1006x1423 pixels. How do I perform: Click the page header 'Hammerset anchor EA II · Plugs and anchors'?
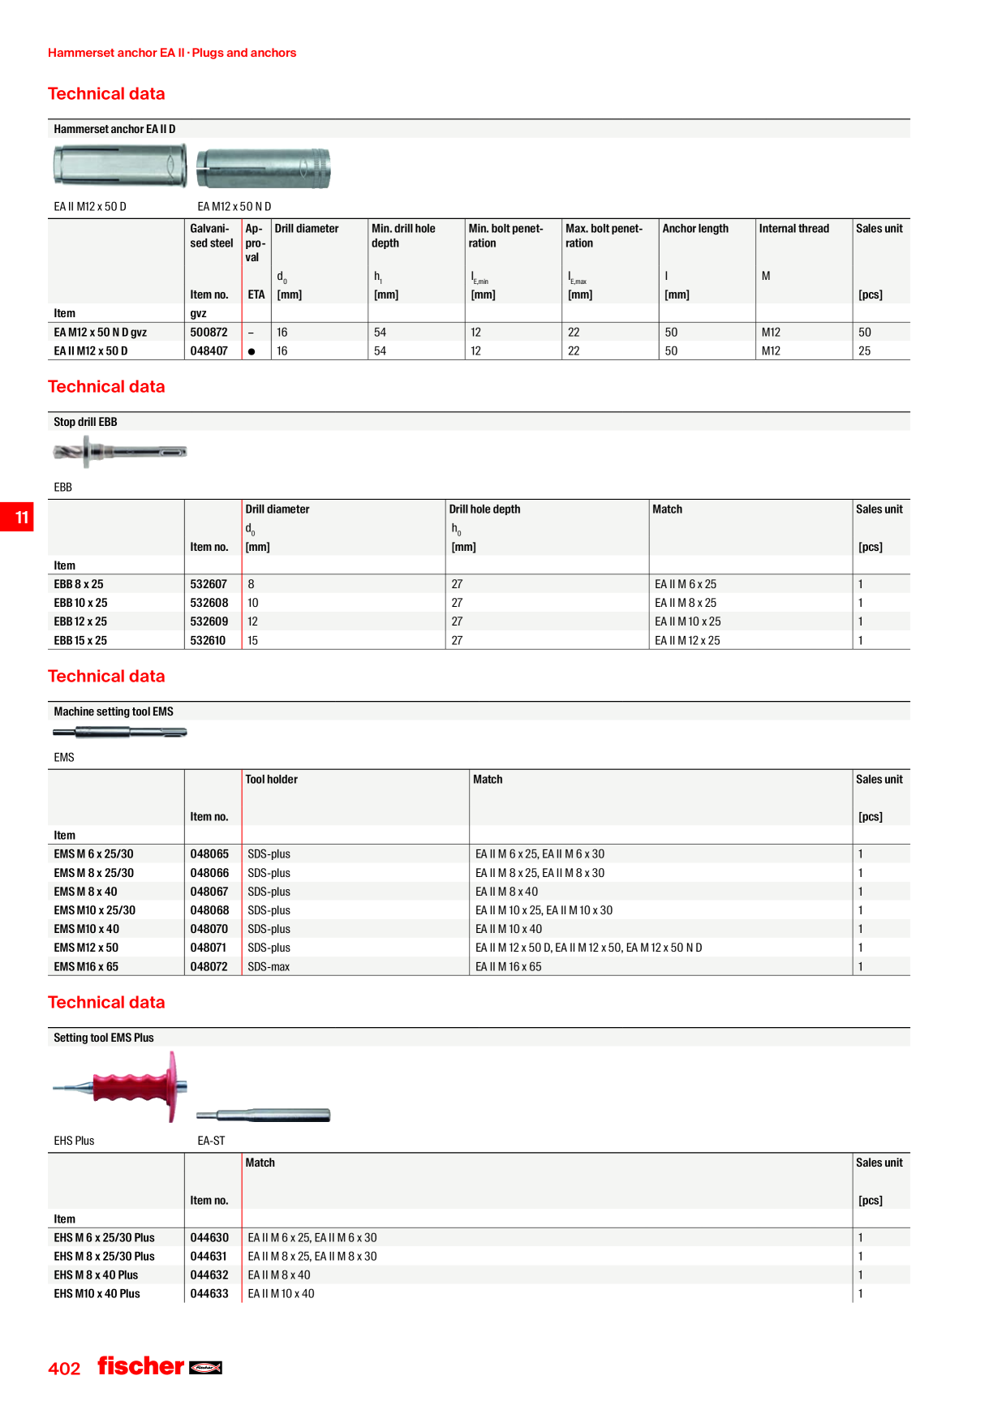click(172, 53)
